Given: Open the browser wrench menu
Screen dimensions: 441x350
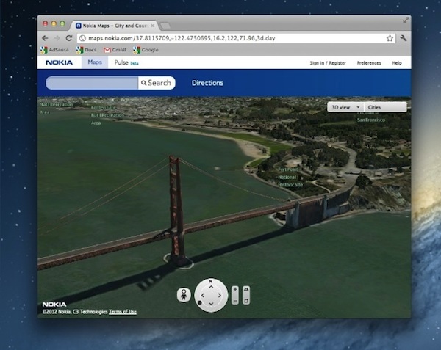Looking at the screenshot, I should coord(404,38).
